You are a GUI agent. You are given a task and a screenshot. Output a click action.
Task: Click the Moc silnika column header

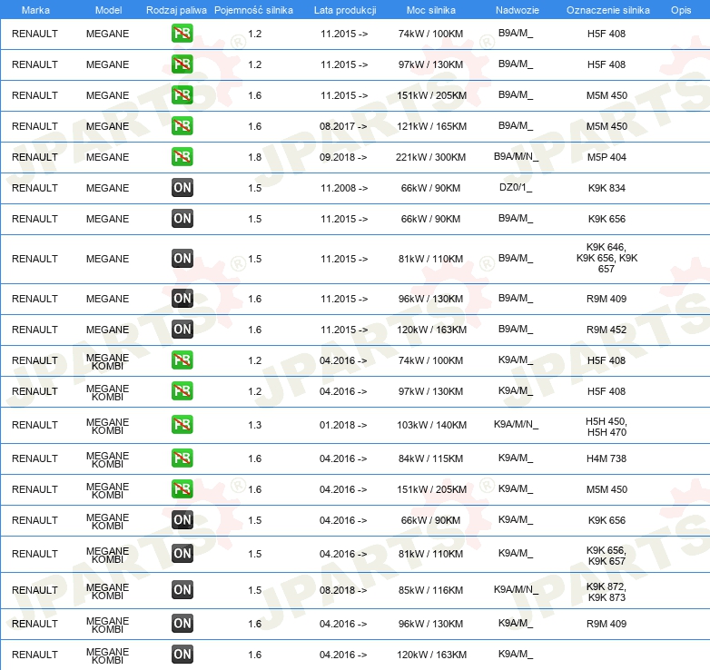coord(431,10)
